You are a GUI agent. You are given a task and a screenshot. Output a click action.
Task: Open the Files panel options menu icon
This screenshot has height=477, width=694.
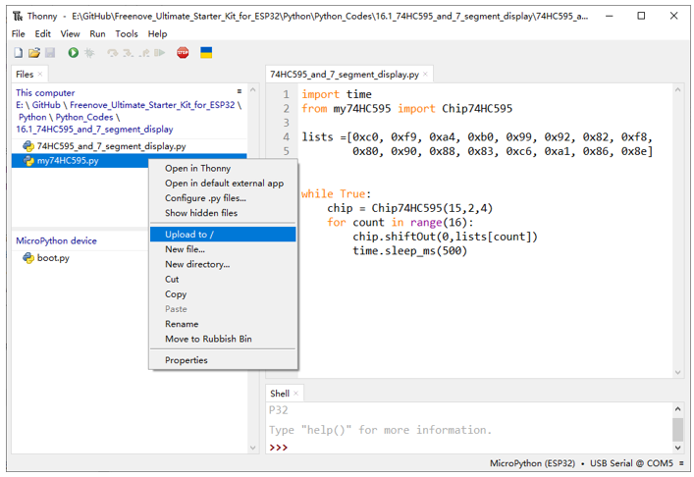(240, 91)
